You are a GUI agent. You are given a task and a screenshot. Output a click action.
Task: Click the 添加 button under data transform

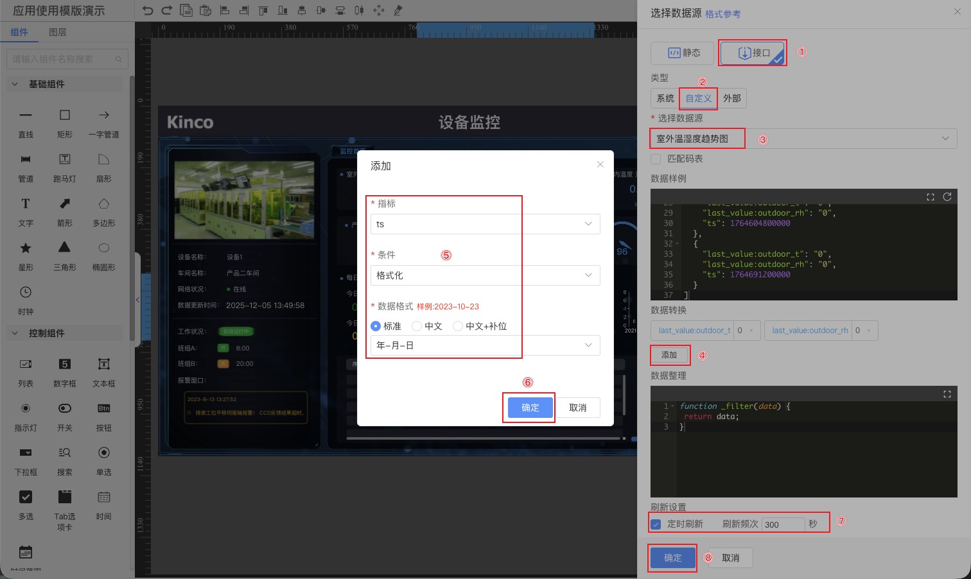669,354
